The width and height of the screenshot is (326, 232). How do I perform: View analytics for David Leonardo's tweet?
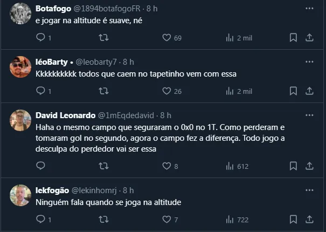point(230,167)
